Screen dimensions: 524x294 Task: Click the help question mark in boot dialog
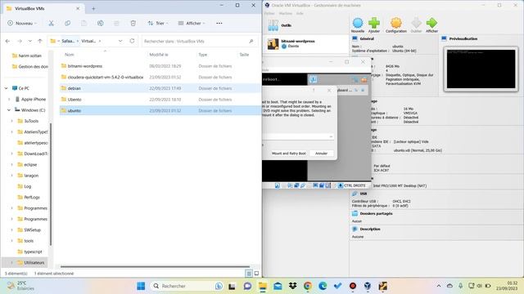pyautogui.click(x=314, y=91)
